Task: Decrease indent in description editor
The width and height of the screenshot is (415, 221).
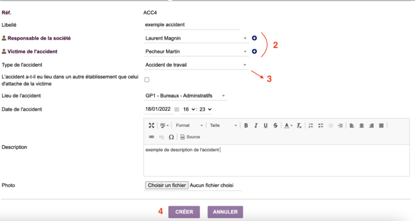Action: tap(331, 126)
